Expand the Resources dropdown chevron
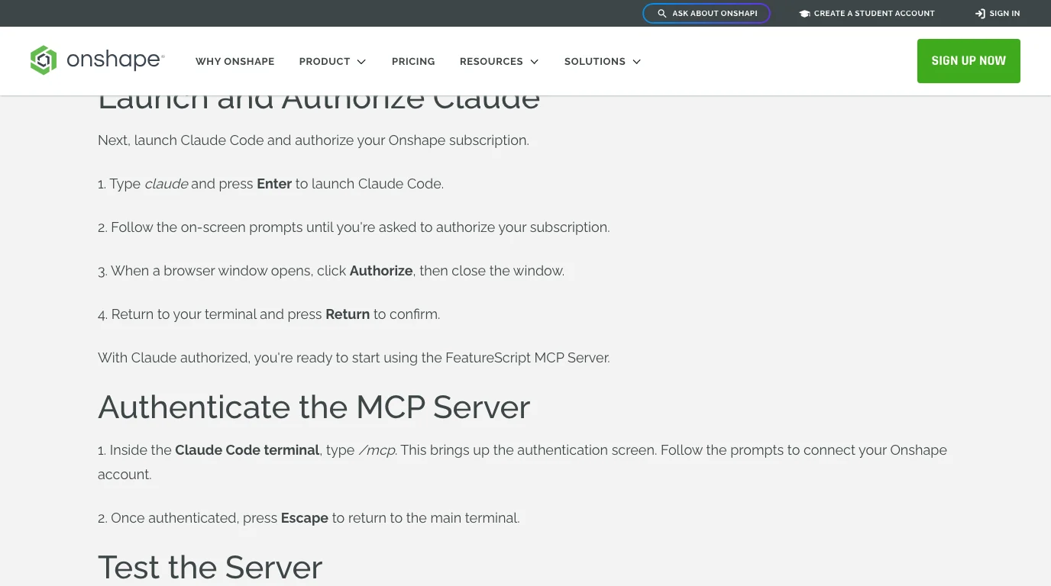 [534, 62]
